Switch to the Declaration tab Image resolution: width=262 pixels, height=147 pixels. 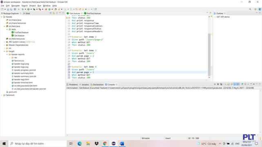(97, 85)
